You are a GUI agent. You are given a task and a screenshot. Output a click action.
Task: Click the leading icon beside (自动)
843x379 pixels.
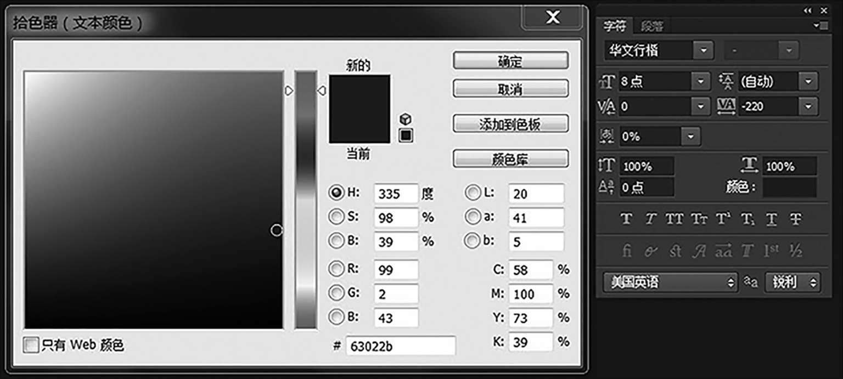726,82
